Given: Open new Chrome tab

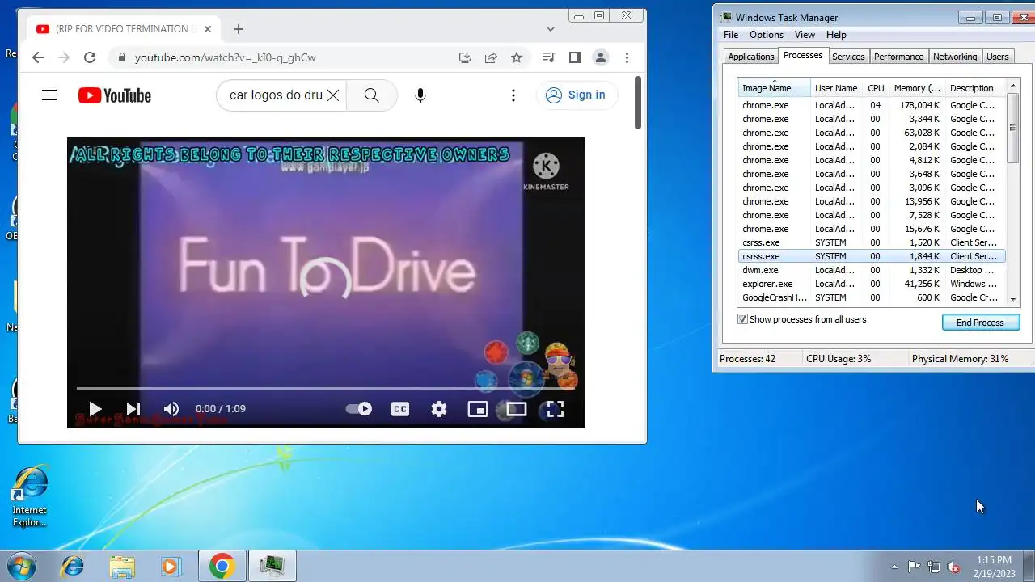Looking at the screenshot, I should point(238,29).
